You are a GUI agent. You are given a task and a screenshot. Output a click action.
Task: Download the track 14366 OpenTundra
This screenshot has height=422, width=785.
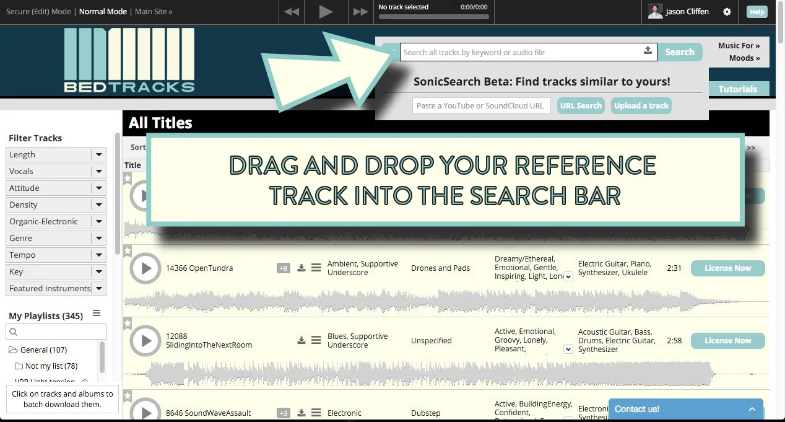[301, 268]
